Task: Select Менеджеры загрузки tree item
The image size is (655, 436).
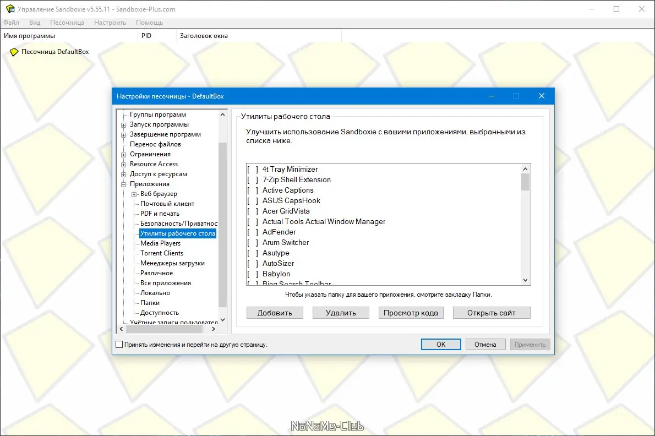Action: click(172, 264)
